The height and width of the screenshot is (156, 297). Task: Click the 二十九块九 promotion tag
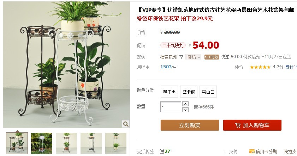(173, 45)
